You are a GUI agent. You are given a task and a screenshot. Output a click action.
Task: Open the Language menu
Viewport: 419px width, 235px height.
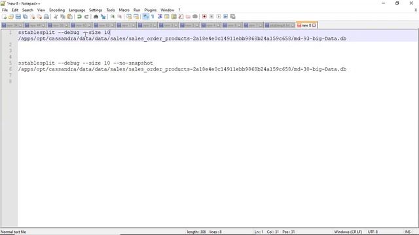tap(77, 10)
